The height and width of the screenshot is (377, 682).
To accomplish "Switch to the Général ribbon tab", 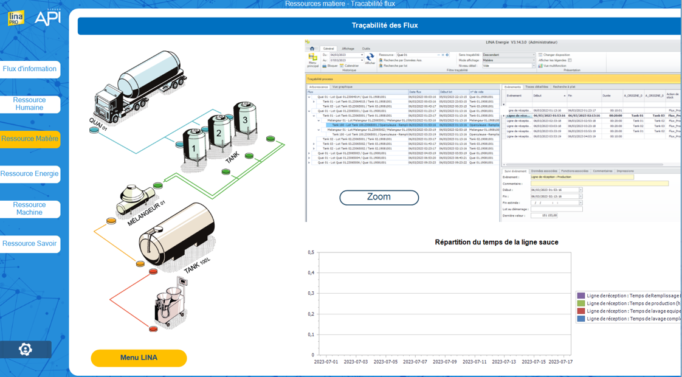I will 328,49.
